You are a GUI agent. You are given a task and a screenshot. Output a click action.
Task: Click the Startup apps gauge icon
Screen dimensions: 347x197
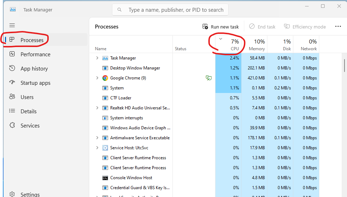tap(12, 82)
